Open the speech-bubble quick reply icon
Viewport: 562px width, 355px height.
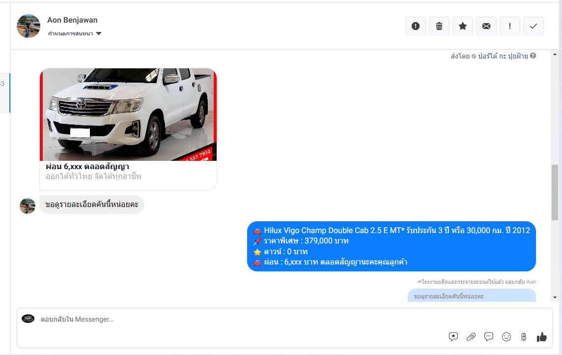coord(488,337)
